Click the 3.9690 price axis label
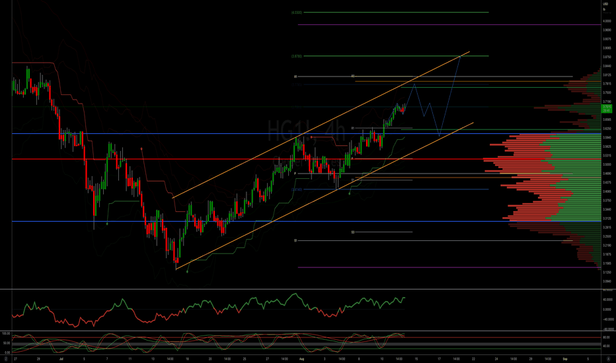The height and width of the screenshot is (363, 616). point(607,30)
